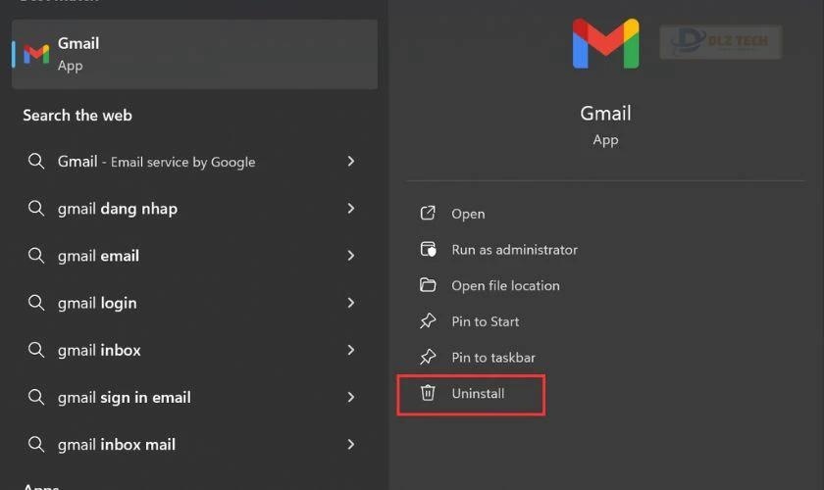Image resolution: width=824 pixels, height=490 pixels.
Task: Choose Pin to Start
Action: click(x=485, y=321)
